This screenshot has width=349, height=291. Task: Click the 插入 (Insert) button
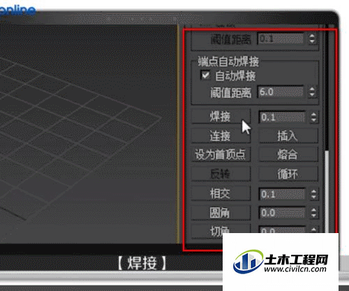point(288,135)
